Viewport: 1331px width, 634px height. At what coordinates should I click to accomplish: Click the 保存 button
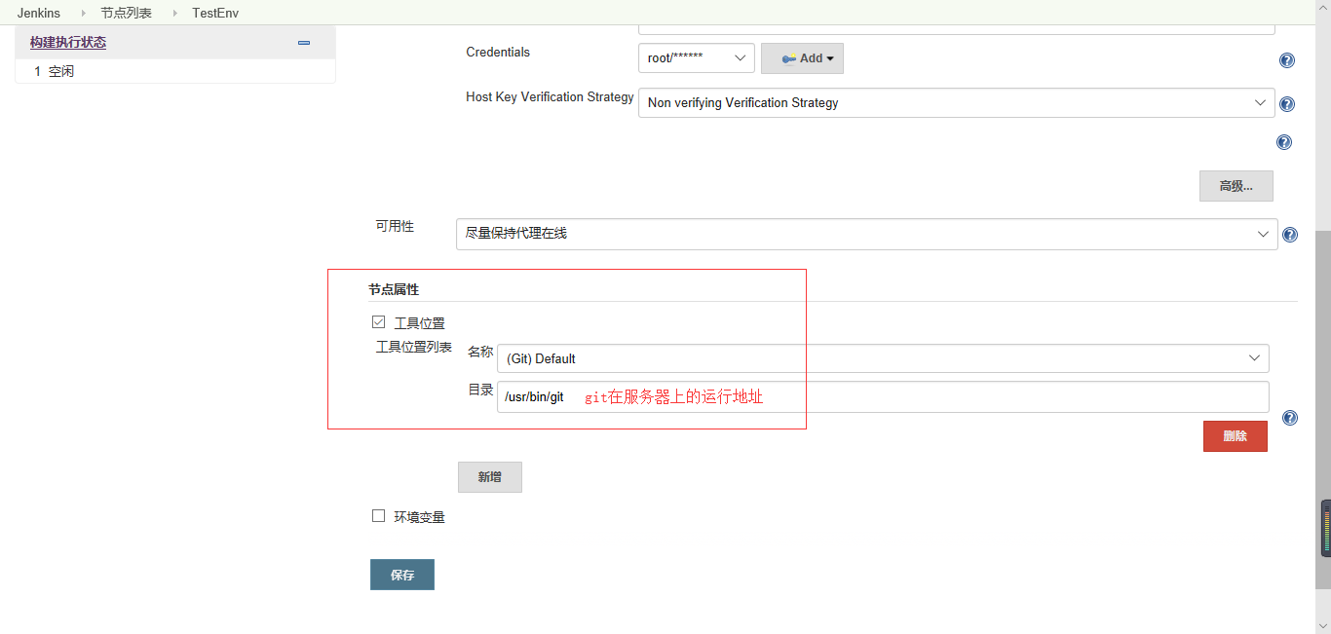coord(401,575)
